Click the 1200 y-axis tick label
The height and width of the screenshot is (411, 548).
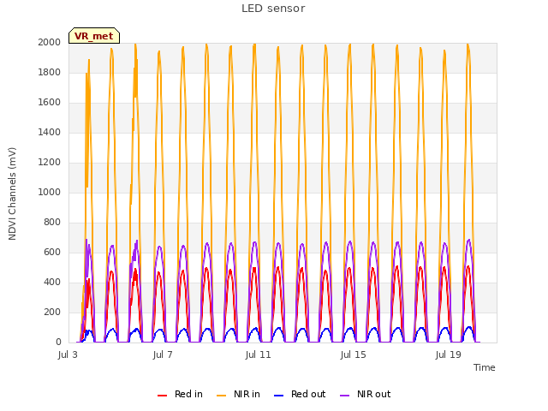click(50, 163)
